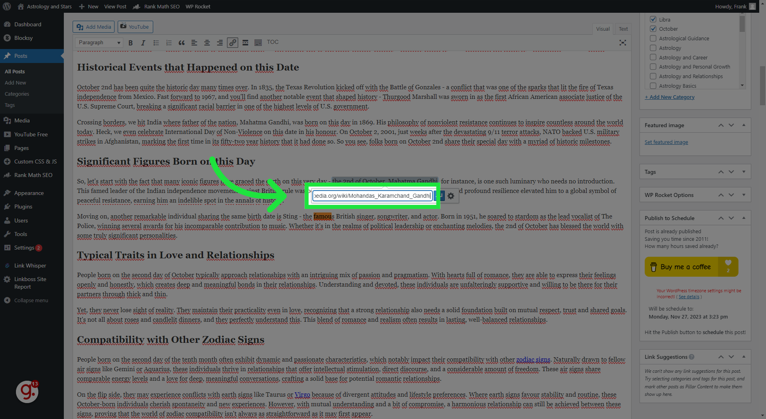
Task: Toggle the Featured image panel
Action: click(744, 125)
